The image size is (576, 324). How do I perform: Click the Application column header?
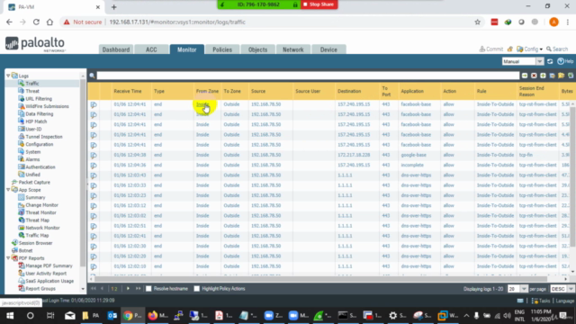(x=412, y=91)
